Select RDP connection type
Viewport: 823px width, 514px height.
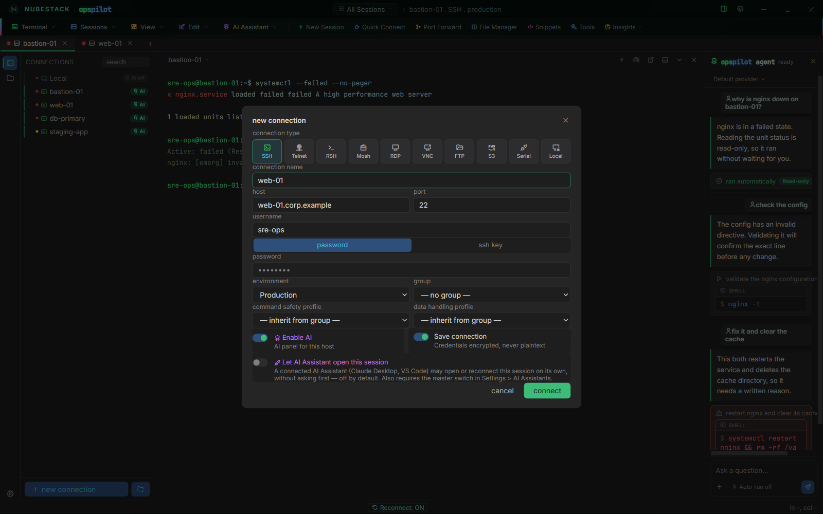396,151
